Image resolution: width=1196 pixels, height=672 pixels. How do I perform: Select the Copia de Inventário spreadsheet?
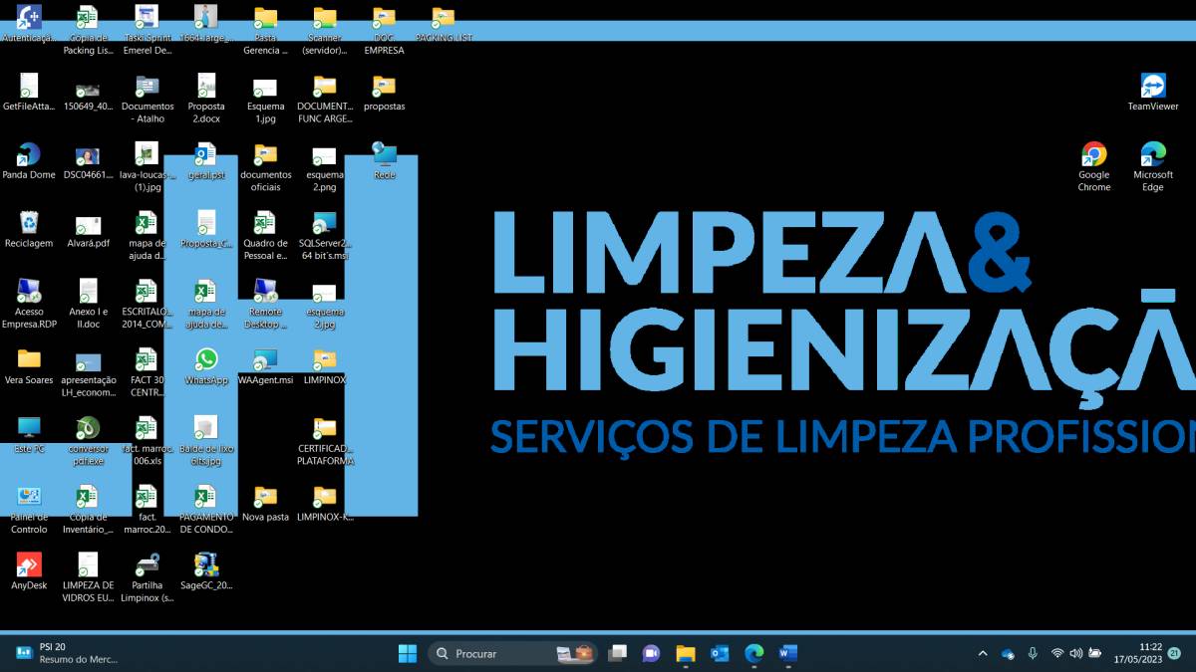pos(88,509)
